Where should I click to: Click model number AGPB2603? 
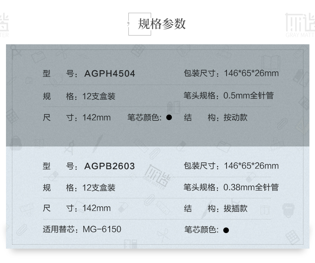110,166
